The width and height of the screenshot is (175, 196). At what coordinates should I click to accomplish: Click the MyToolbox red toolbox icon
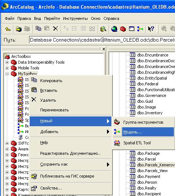point(14,74)
